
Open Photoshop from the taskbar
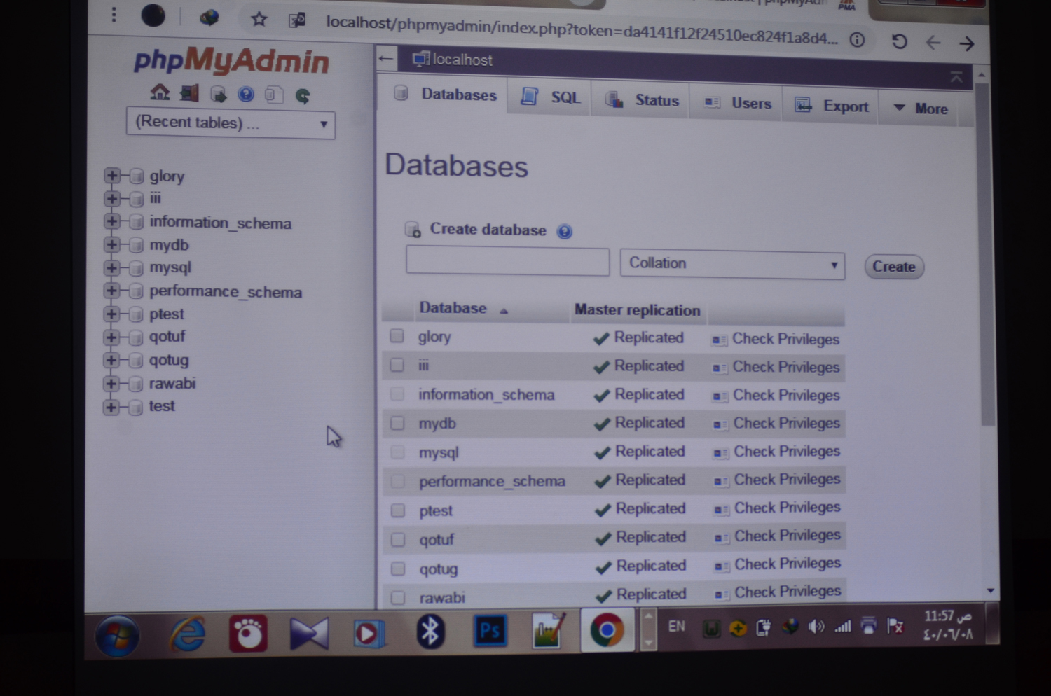(490, 632)
